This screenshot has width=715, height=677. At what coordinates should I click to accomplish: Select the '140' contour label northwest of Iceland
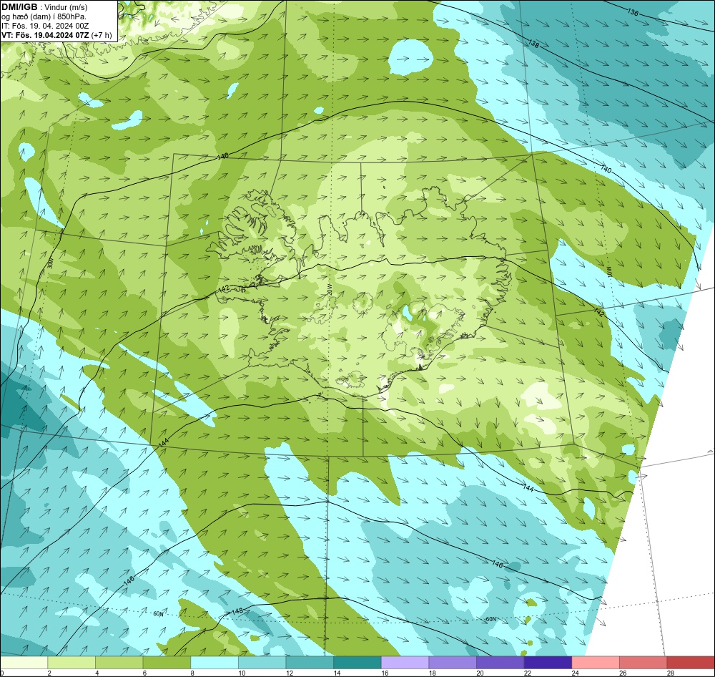tap(223, 156)
